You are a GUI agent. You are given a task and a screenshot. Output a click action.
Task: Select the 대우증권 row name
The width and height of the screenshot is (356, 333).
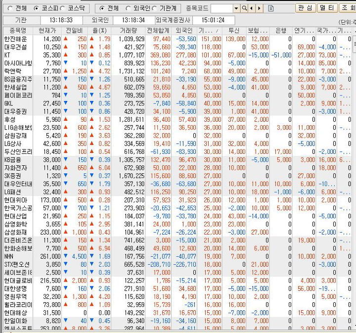pos(15,111)
